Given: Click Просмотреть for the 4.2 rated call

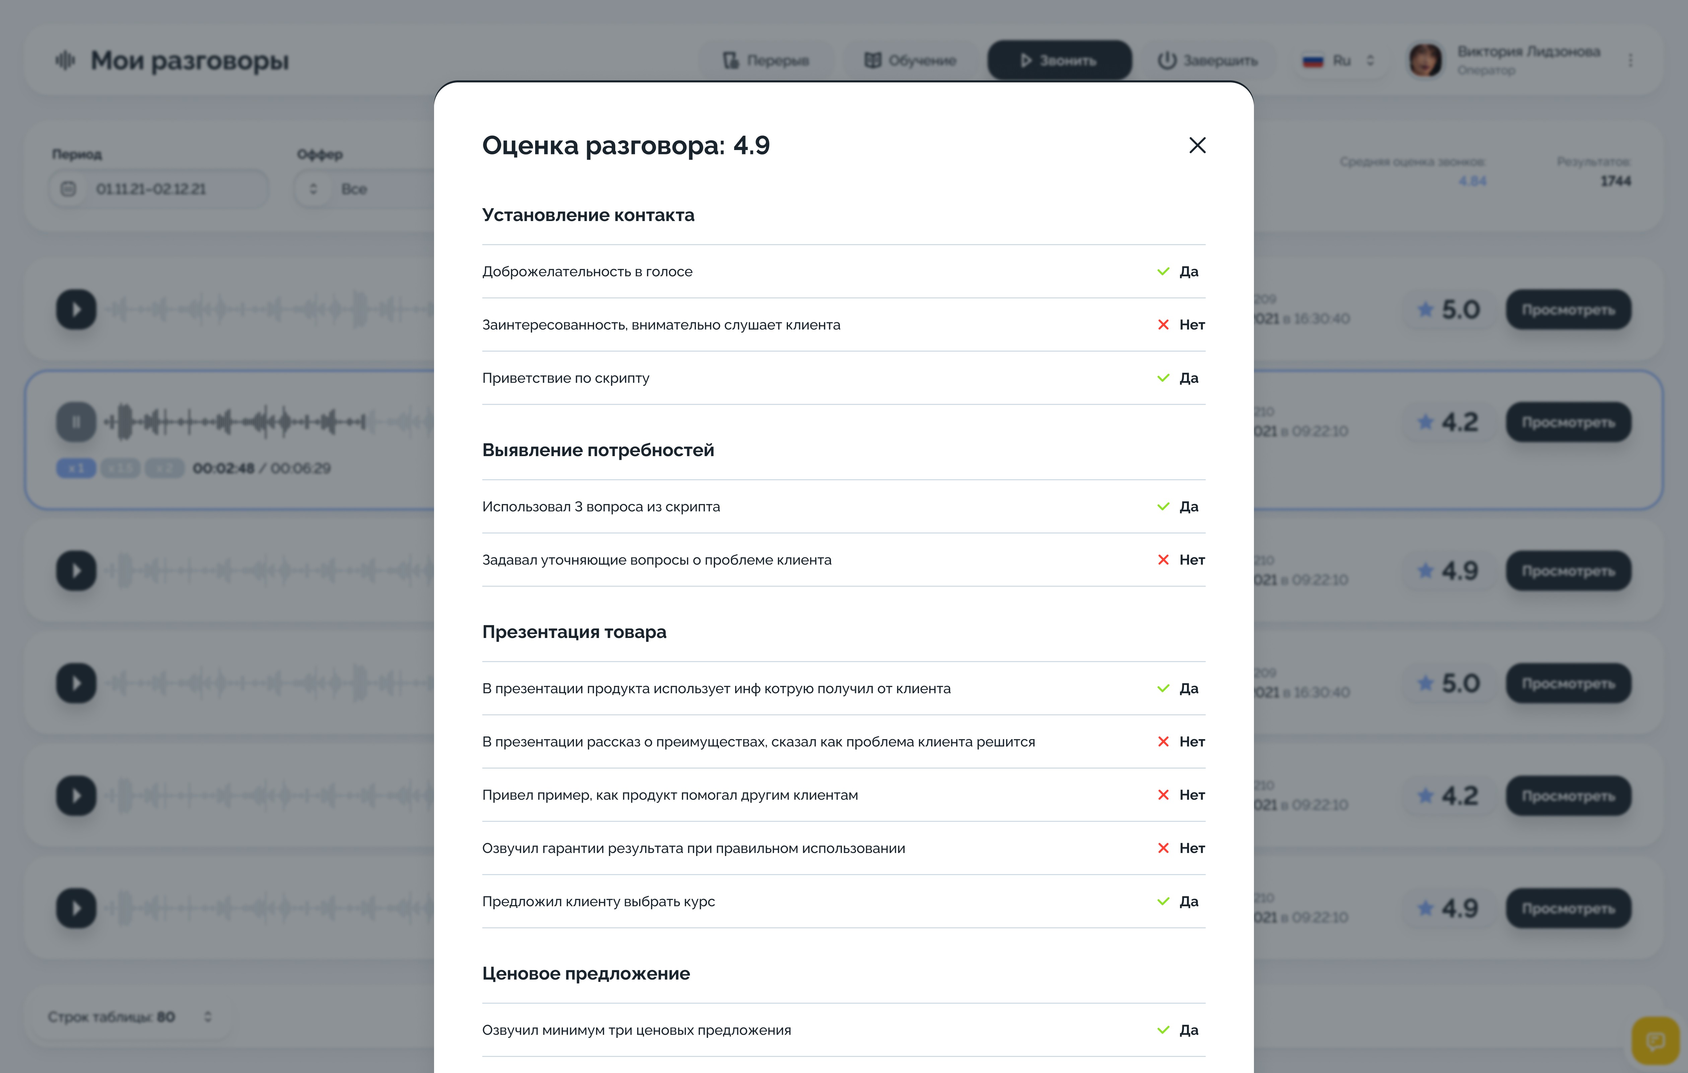Looking at the screenshot, I should [x=1568, y=422].
